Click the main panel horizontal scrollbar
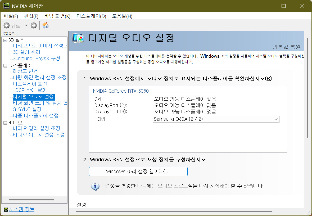Viewport: 312px width, 216px height. [174, 211]
